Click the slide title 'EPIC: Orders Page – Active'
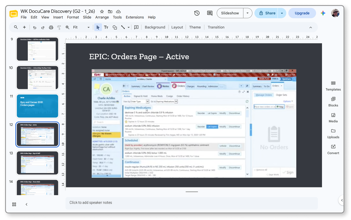Viewport: 351px width, 220px height. point(139,57)
